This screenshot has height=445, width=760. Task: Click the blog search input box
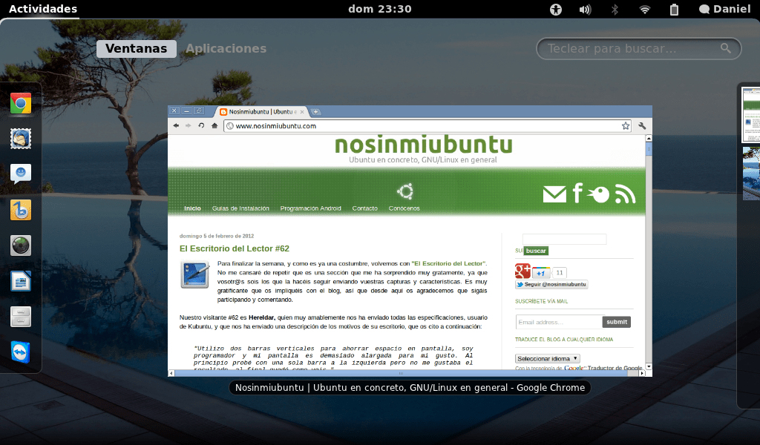tap(564, 239)
